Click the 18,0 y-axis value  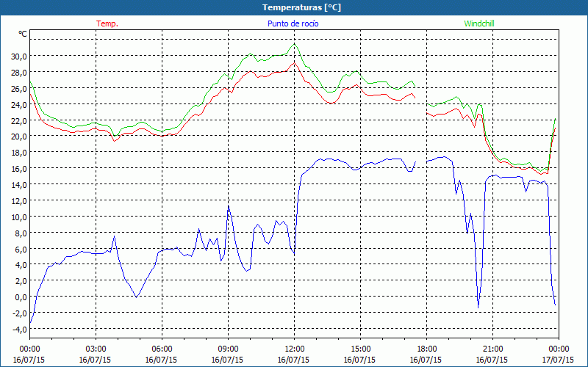pos(19,153)
